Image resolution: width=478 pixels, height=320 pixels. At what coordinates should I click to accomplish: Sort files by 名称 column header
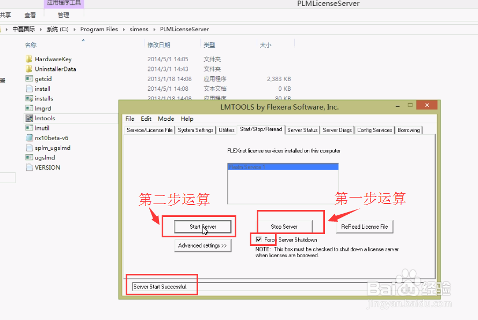[31, 45]
